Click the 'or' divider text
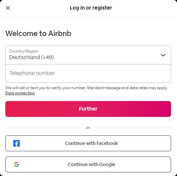This screenshot has width=177, height=176. click(88, 128)
